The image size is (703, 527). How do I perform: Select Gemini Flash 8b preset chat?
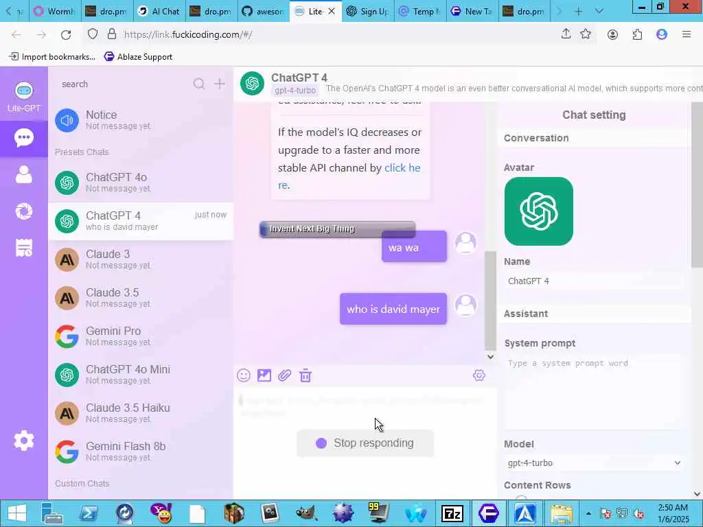[141, 452]
